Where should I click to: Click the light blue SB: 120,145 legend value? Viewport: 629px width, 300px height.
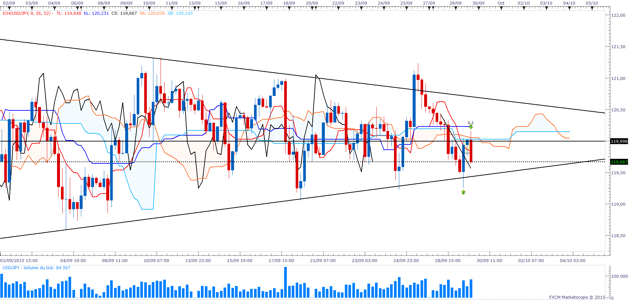click(180, 13)
